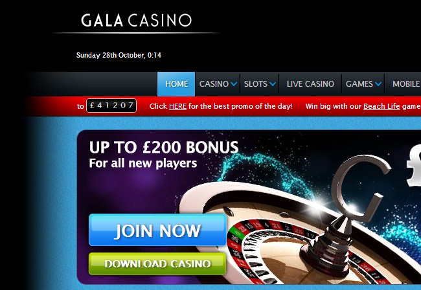Viewport: 421px width, 290px height.
Task: Click the Gala Casino logo
Action: 137,20
